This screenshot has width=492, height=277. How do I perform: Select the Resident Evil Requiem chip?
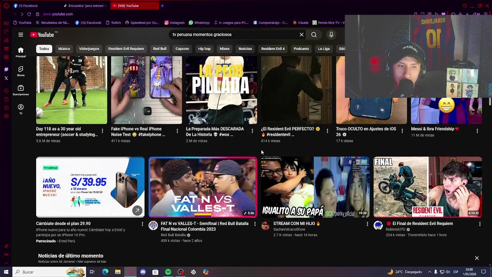click(126, 49)
